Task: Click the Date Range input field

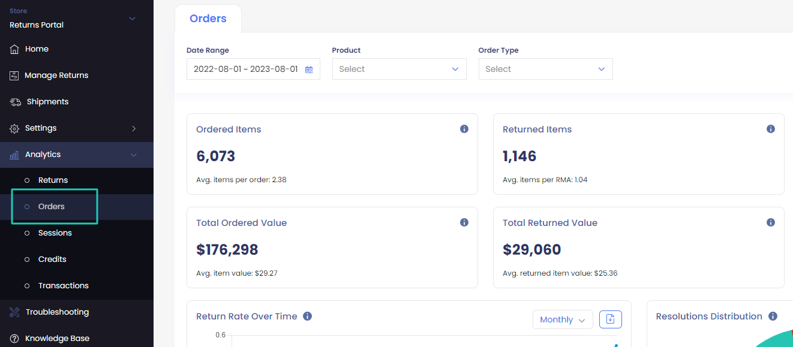Action: tap(246, 69)
